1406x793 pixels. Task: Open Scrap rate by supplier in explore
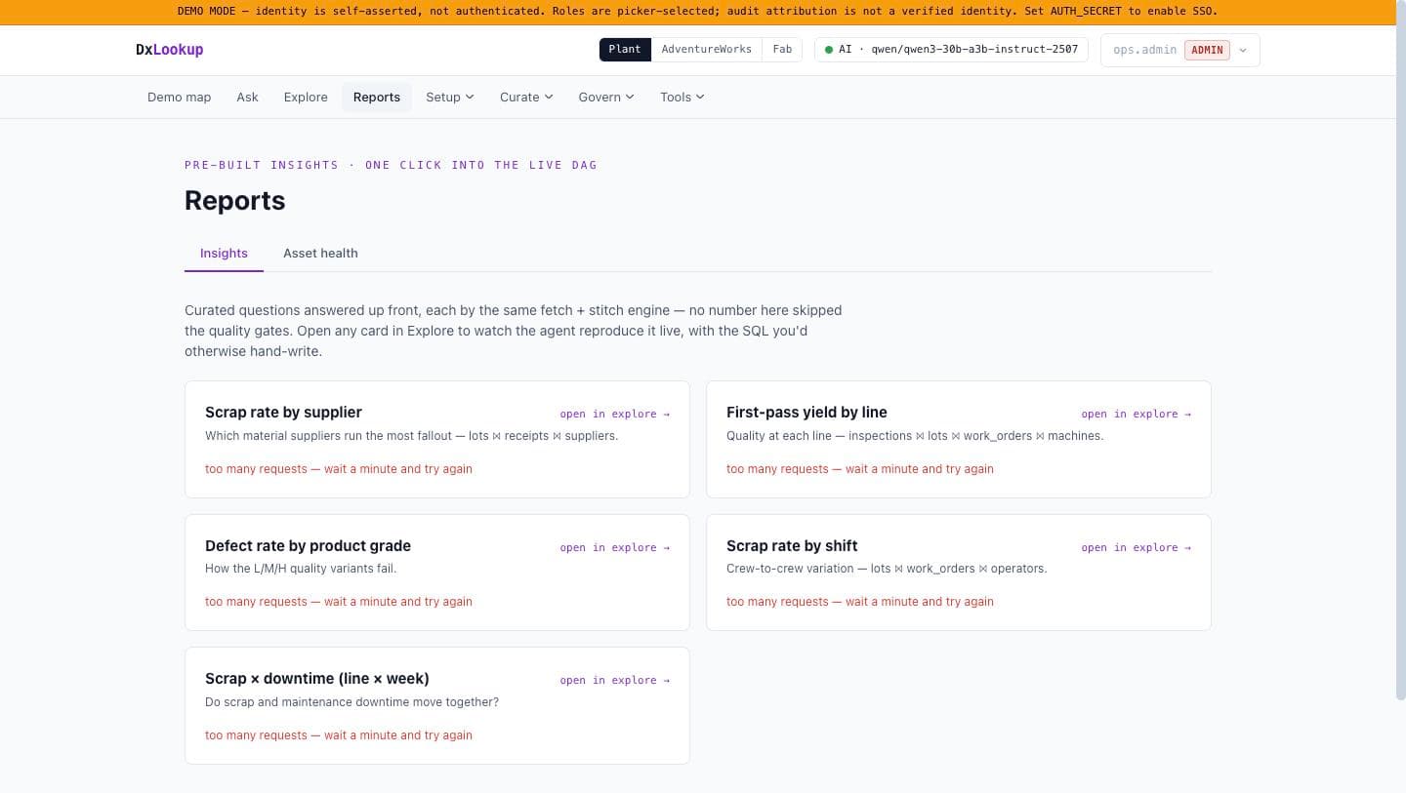pos(615,415)
